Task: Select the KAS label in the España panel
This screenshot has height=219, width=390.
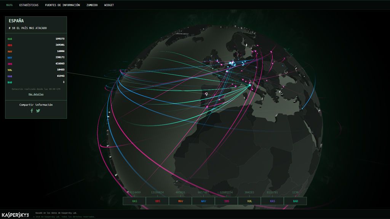Action: click(x=10, y=76)
